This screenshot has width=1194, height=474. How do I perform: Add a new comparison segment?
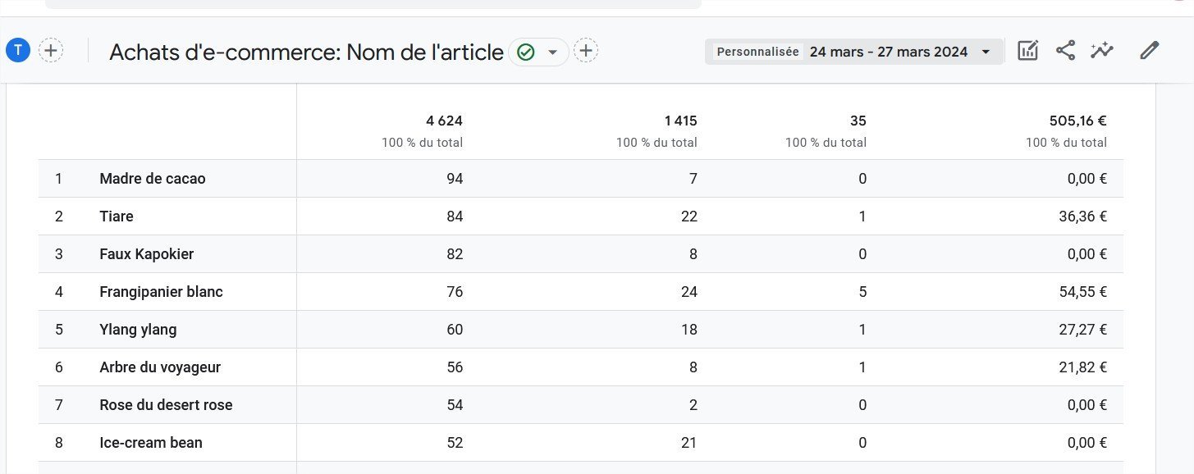pyautogui.click(x=51, y=51)
